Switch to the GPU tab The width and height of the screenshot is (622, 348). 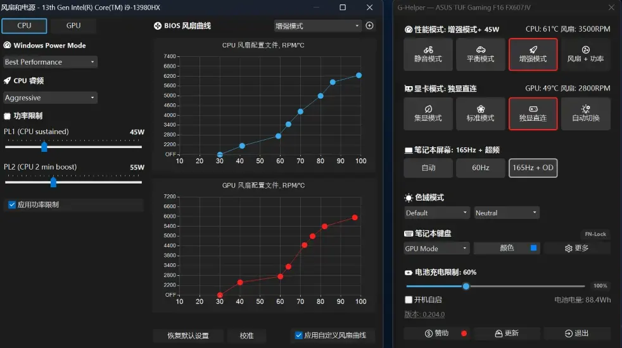(73, 26)
